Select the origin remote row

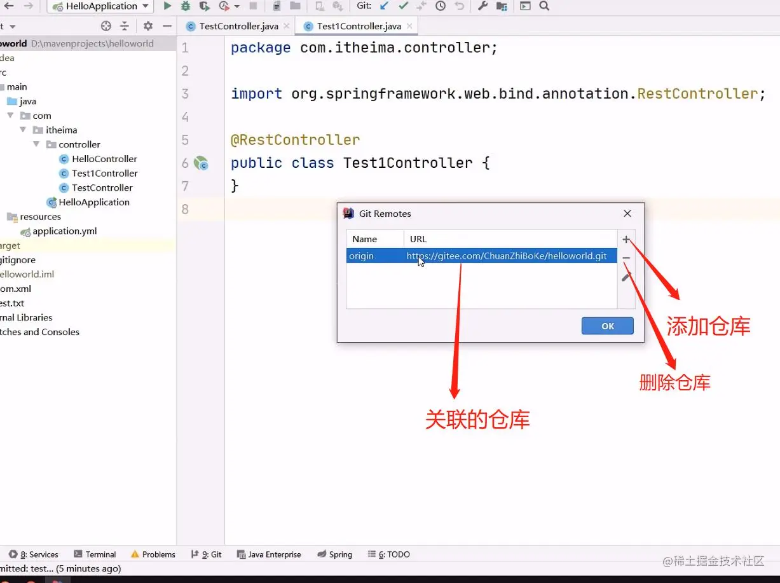pyautogui.click(x=482, y=256)
